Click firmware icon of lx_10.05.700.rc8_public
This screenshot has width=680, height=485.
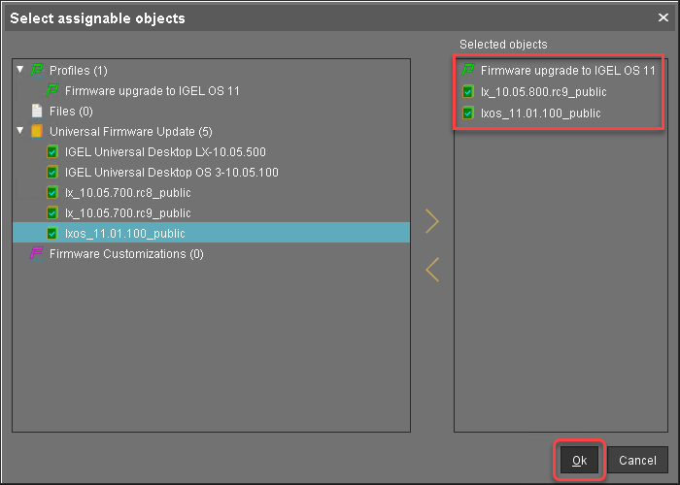coord(53,193)
